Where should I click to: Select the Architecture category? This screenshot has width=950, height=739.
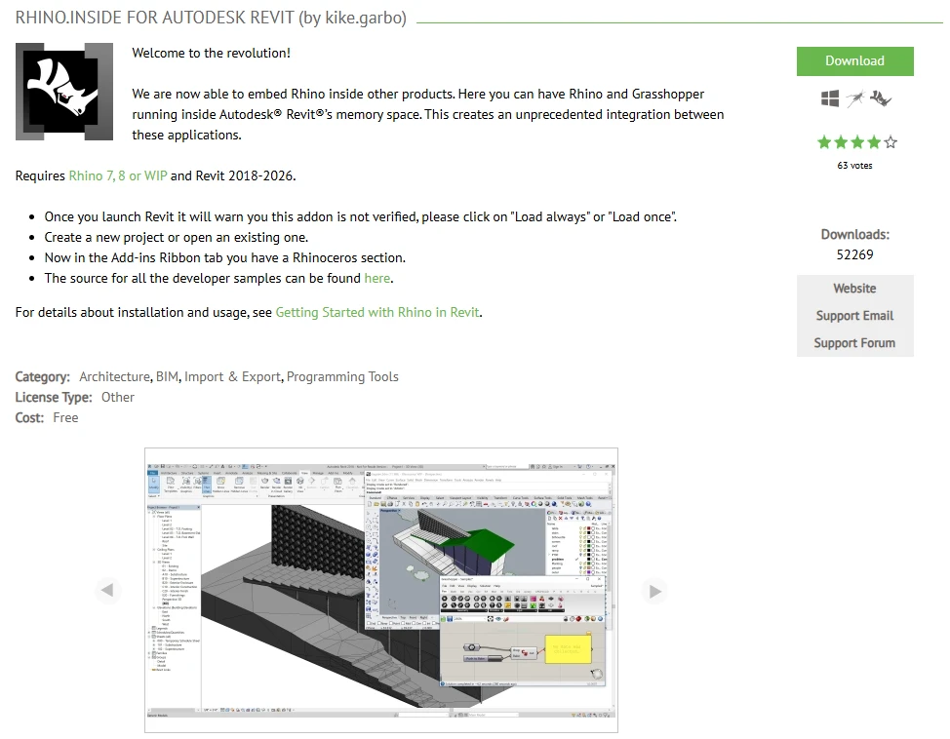(x=114, y=376)
